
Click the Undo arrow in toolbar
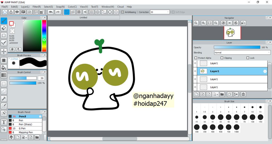click(51, 12)
